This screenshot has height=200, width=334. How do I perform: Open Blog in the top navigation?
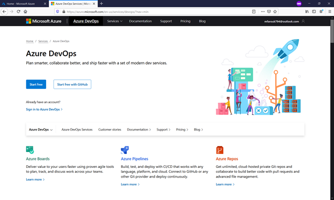202,21
